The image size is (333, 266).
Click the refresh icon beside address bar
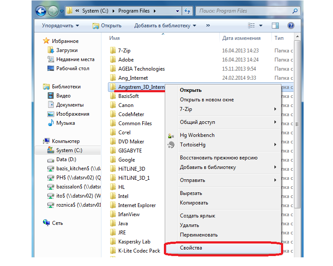tap(187, 11)
